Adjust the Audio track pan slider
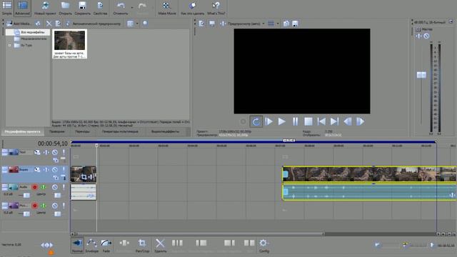This screenshot has height=257, width=457. point(57,195)
